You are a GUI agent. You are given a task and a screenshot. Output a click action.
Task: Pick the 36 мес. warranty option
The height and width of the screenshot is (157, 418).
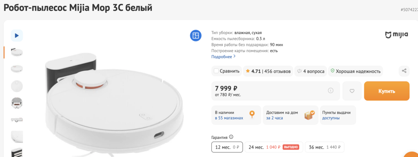coord(324,147)
